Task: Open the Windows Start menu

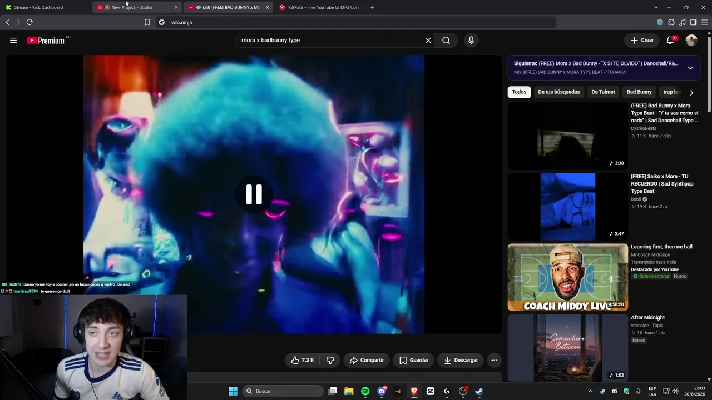Action: click(x=233, y=391)
